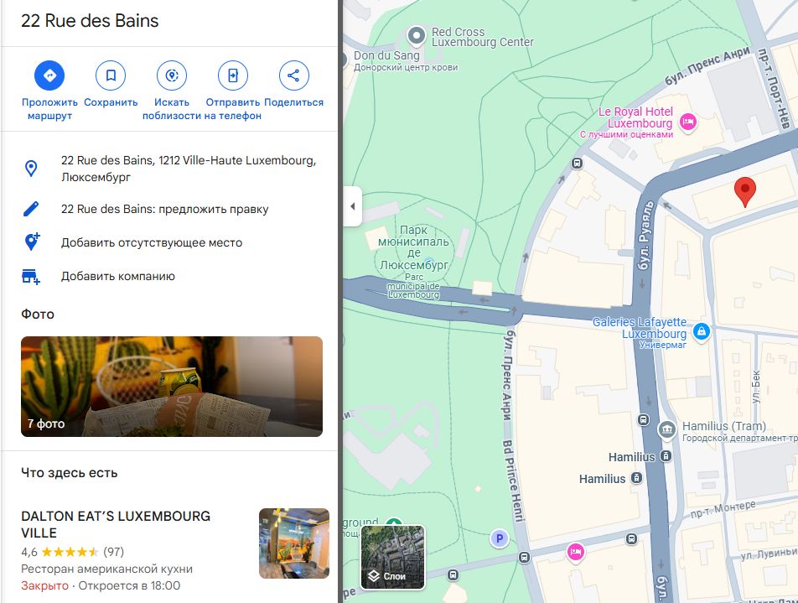Select the Le Royal Hotel pink hotel pin
Screen dimensions: 798x603
pyautogui.click(x=688, y=122)
